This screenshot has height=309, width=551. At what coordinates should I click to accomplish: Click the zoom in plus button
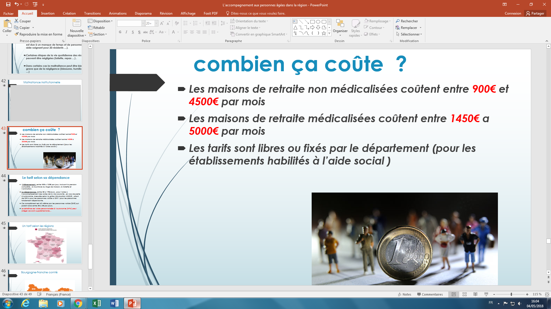tap(527, 294)
